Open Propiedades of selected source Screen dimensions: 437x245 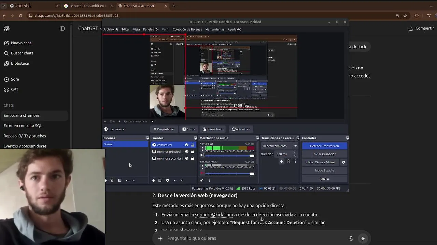click(x=164, y=129)
